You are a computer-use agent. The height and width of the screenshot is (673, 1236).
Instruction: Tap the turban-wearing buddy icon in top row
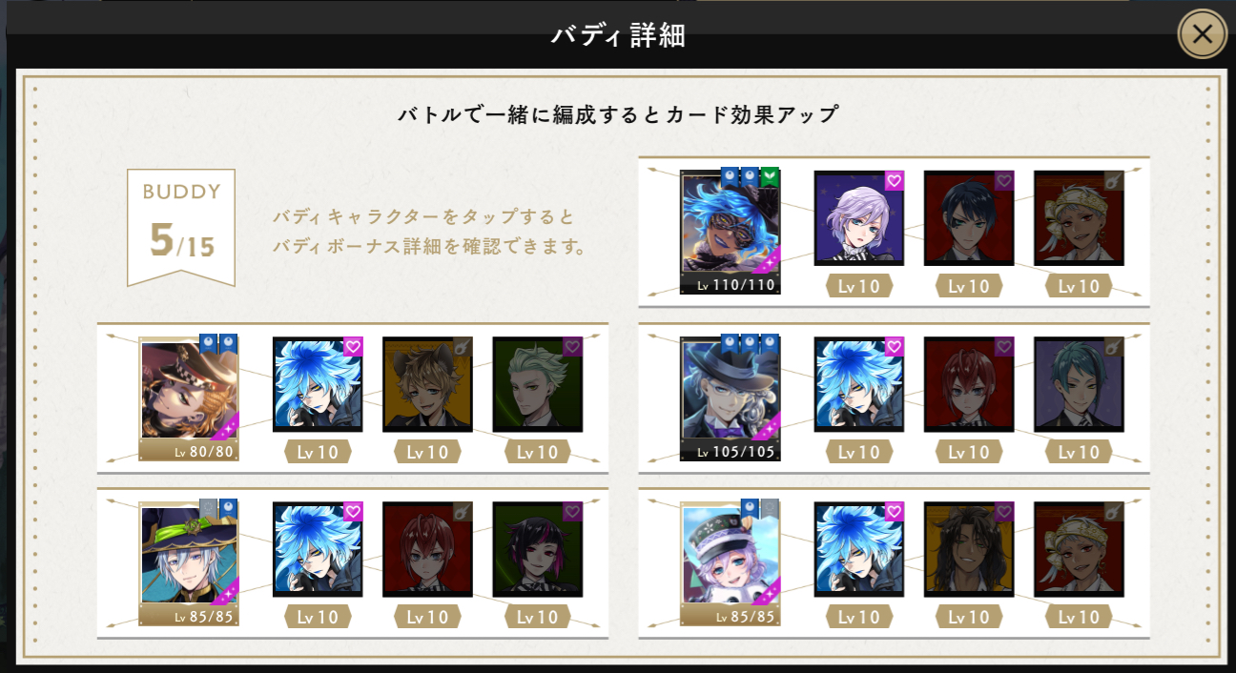[x=1079, y=218]
